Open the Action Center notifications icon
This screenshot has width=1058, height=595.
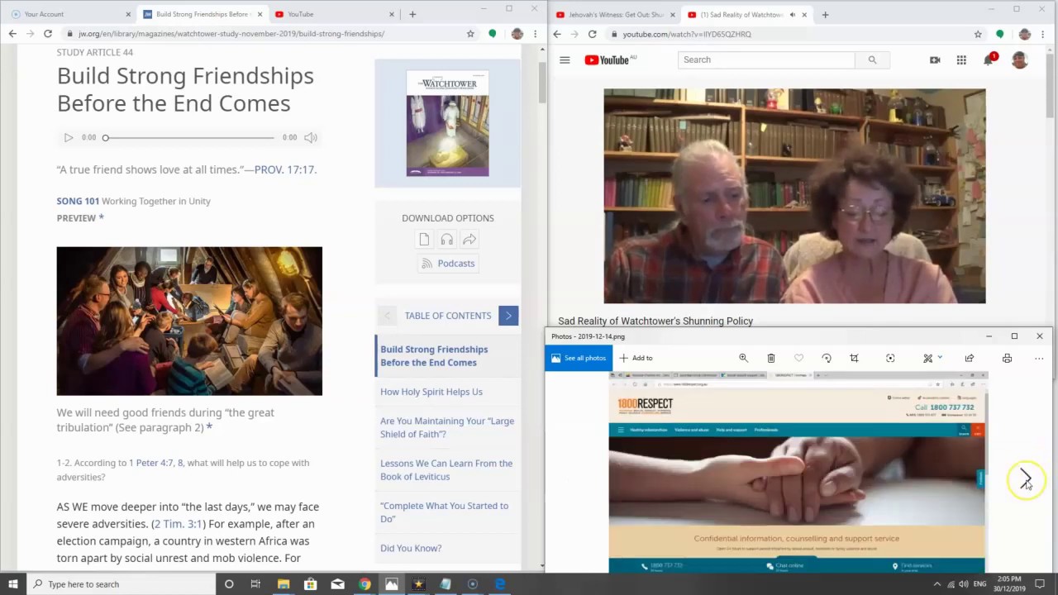(x=1040, y=584)
